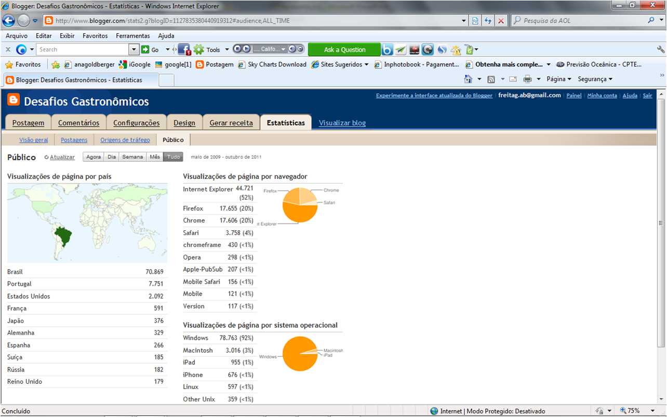
Task: Click the green paper plane toolbar icon
Action: click(401, 50)
